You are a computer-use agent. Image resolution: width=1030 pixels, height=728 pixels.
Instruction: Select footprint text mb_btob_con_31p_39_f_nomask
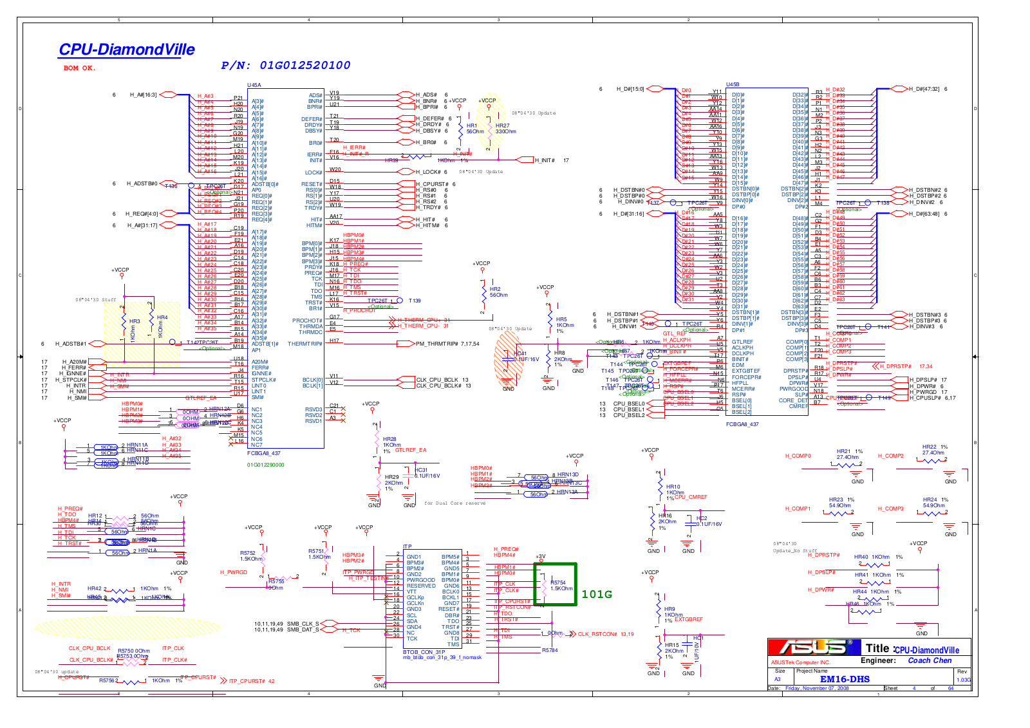[442, 657]
